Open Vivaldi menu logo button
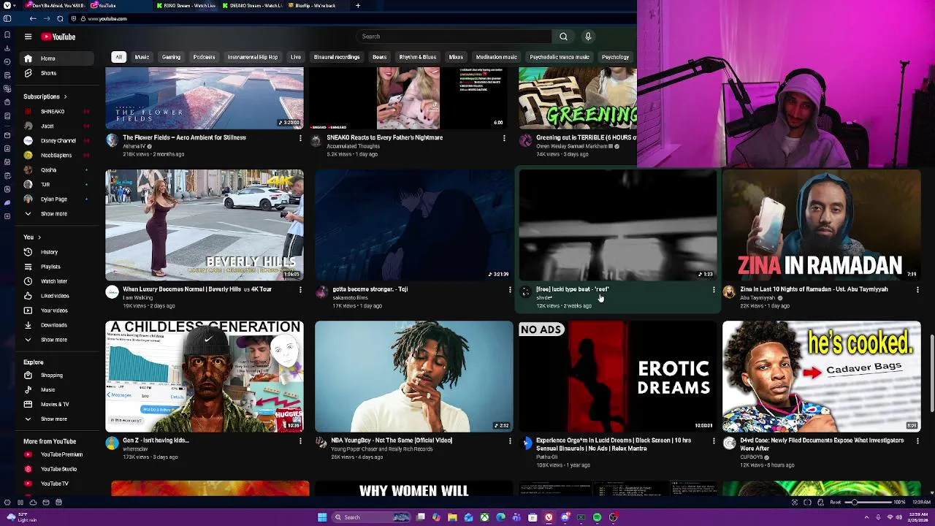The height and width of the screenshot is (526, 935). pos(7,5)
